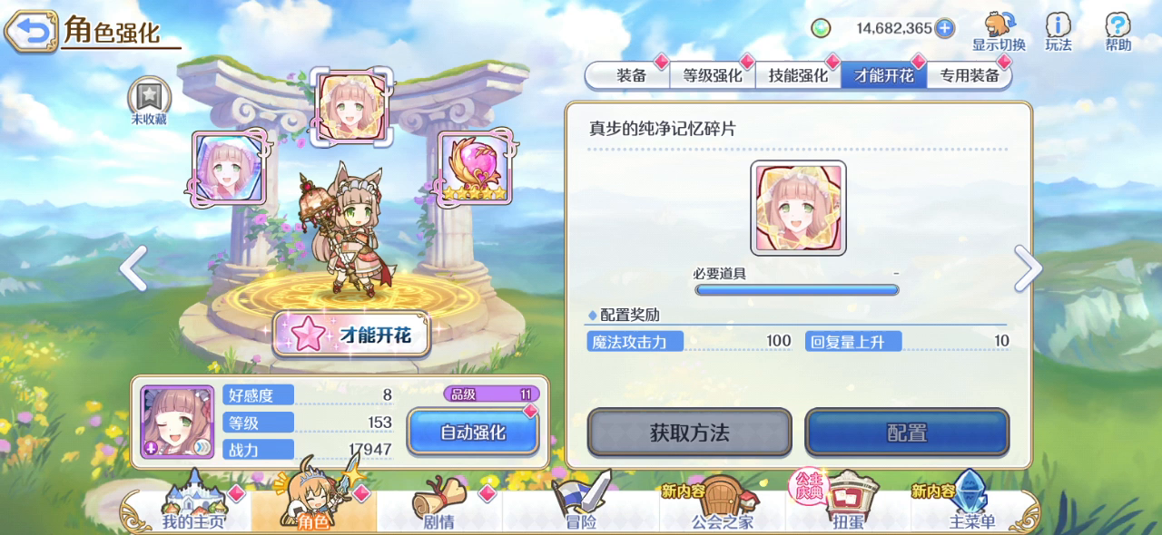This screenshot has width=1162, height=535.
Task: Open the 显示切换 display switch icon
Action: point(999,25)
